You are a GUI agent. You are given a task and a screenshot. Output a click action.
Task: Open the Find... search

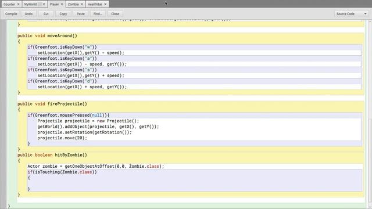(x=98, y=14)
